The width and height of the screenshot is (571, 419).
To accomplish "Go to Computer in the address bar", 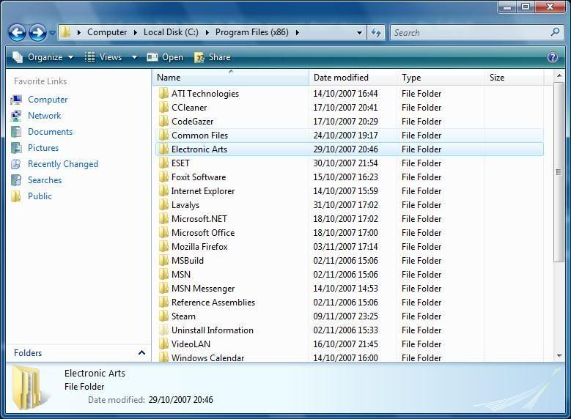I will (107, 32).
